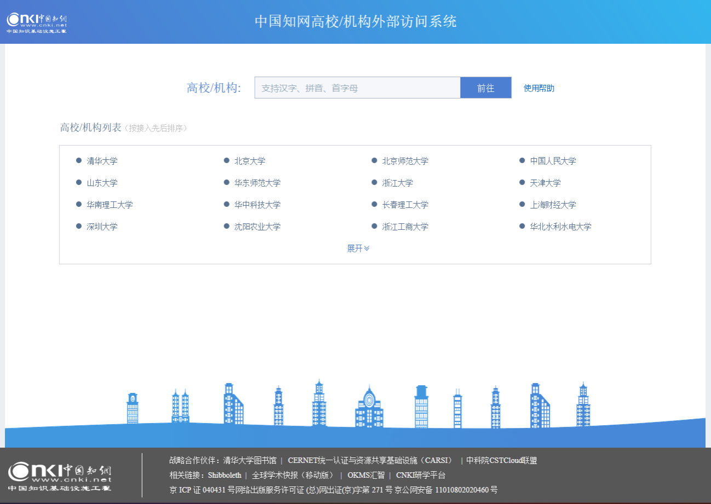Select 上海财经大学 from the list
The image size is (711, 504).
tap(553, 205)
